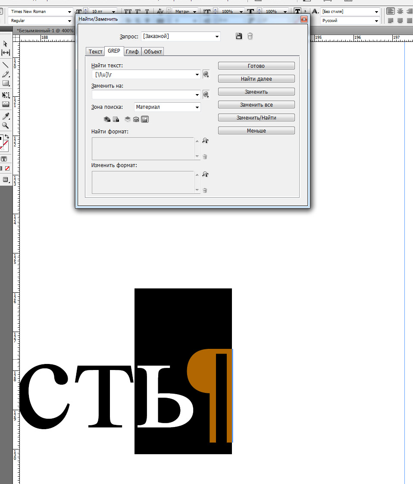Click the superscript T icon
Image resolution: width=413 pixels, height=484 pixels.
(138, 12)
